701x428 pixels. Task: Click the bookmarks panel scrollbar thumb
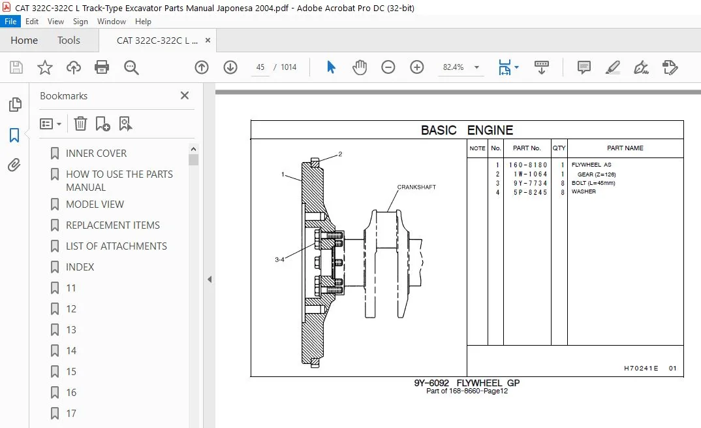(193, 160)
